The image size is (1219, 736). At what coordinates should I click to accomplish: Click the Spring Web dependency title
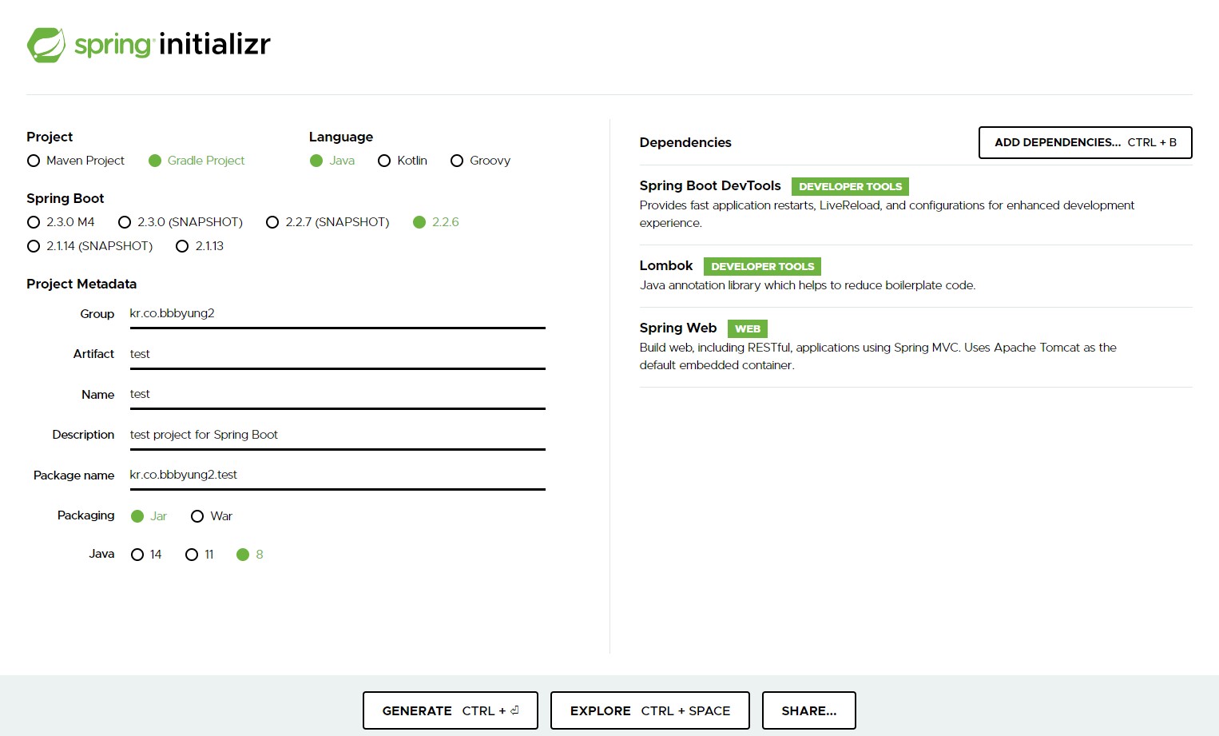point(678,328)
